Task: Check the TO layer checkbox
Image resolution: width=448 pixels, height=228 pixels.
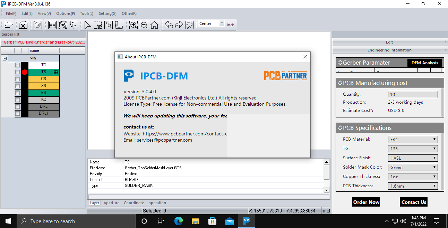Action: coord(18,65)
